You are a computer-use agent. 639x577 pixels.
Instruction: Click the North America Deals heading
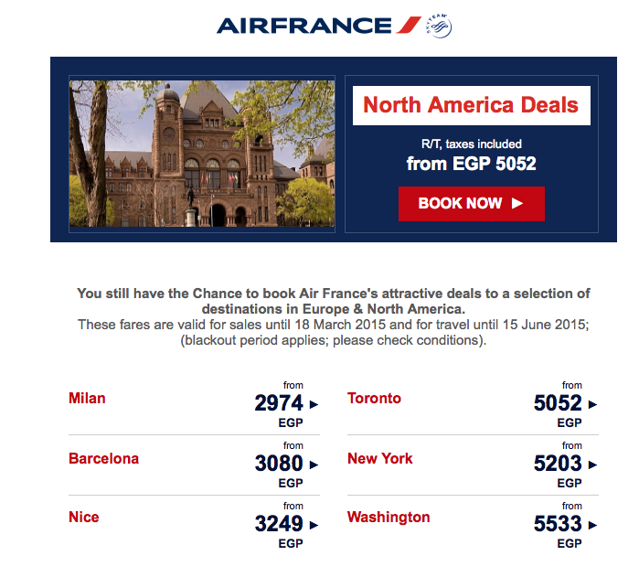click(471, 105)
